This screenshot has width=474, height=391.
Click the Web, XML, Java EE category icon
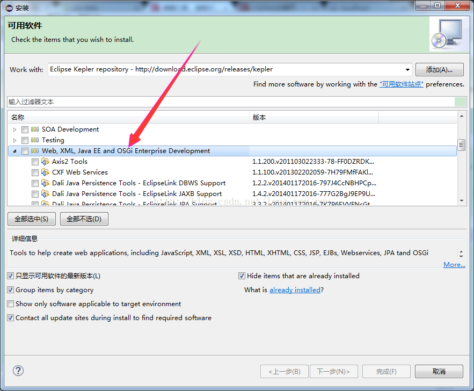[x=35, y=151]
